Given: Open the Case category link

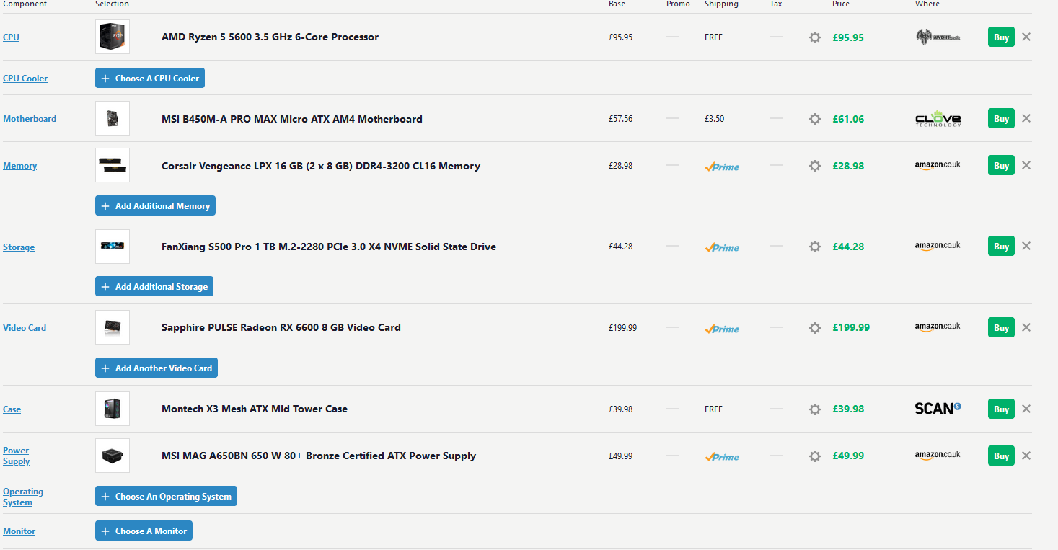Looking at the screenshot, I should coord(12,409).
